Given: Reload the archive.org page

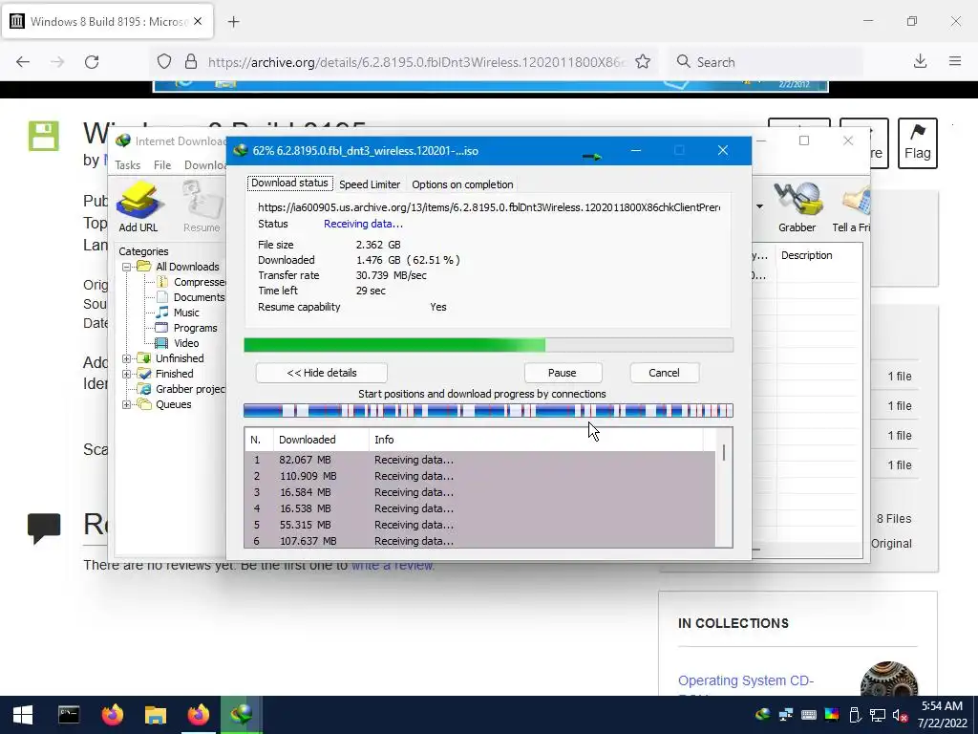Looking at the screenshot, I should [x=92, y=62].
